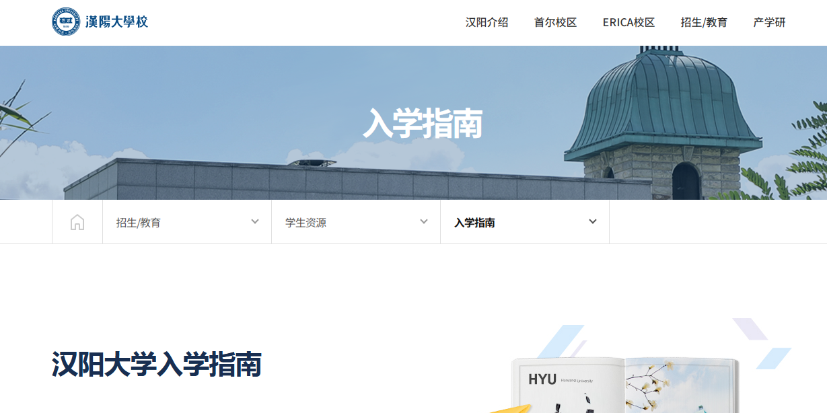Open the 产学研 top menu
This screenshot has width=827, height=413.
[769, 22]
